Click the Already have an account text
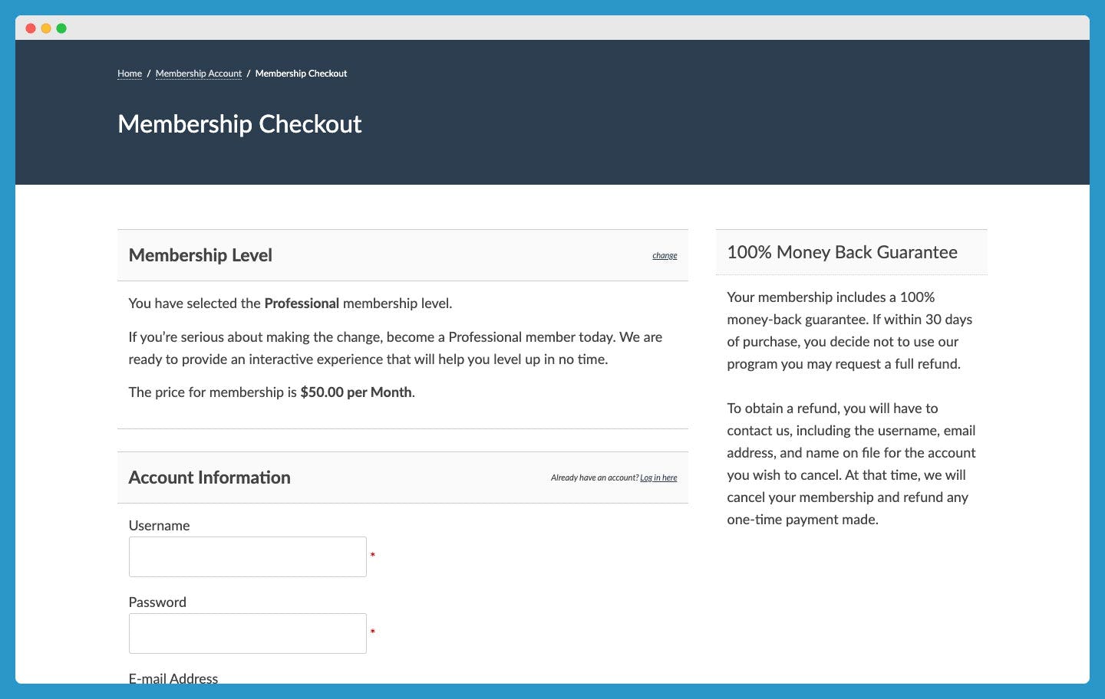 [x=594, y=477]
